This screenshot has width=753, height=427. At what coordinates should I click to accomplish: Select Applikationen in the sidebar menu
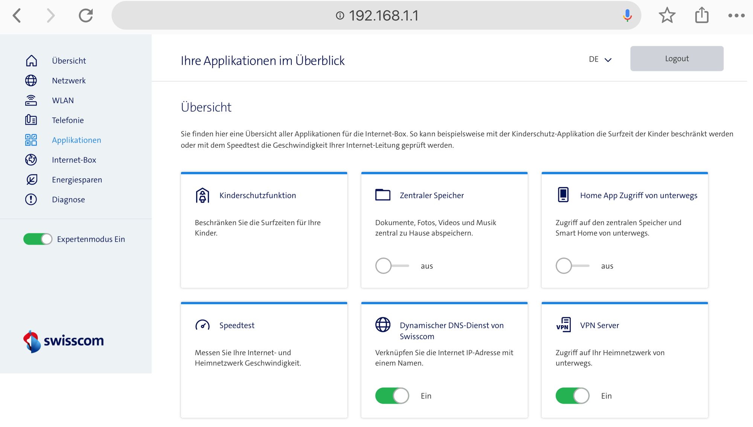[76, 140]
